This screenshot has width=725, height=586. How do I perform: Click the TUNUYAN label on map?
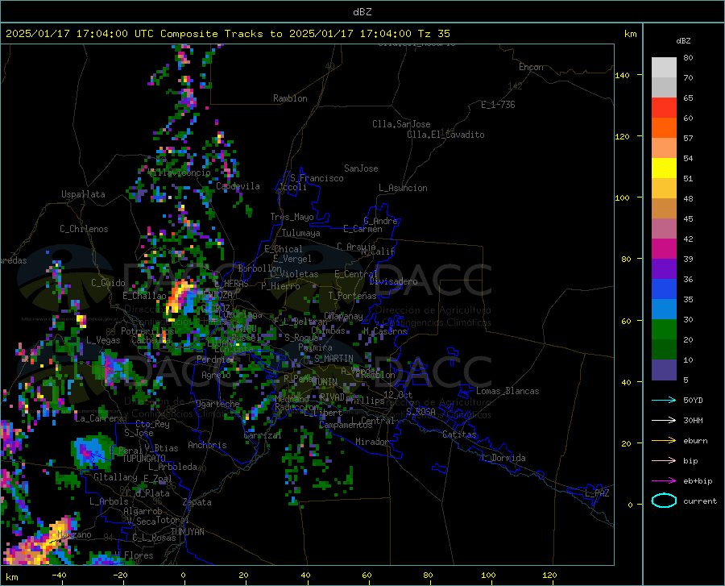click(187, 532)
